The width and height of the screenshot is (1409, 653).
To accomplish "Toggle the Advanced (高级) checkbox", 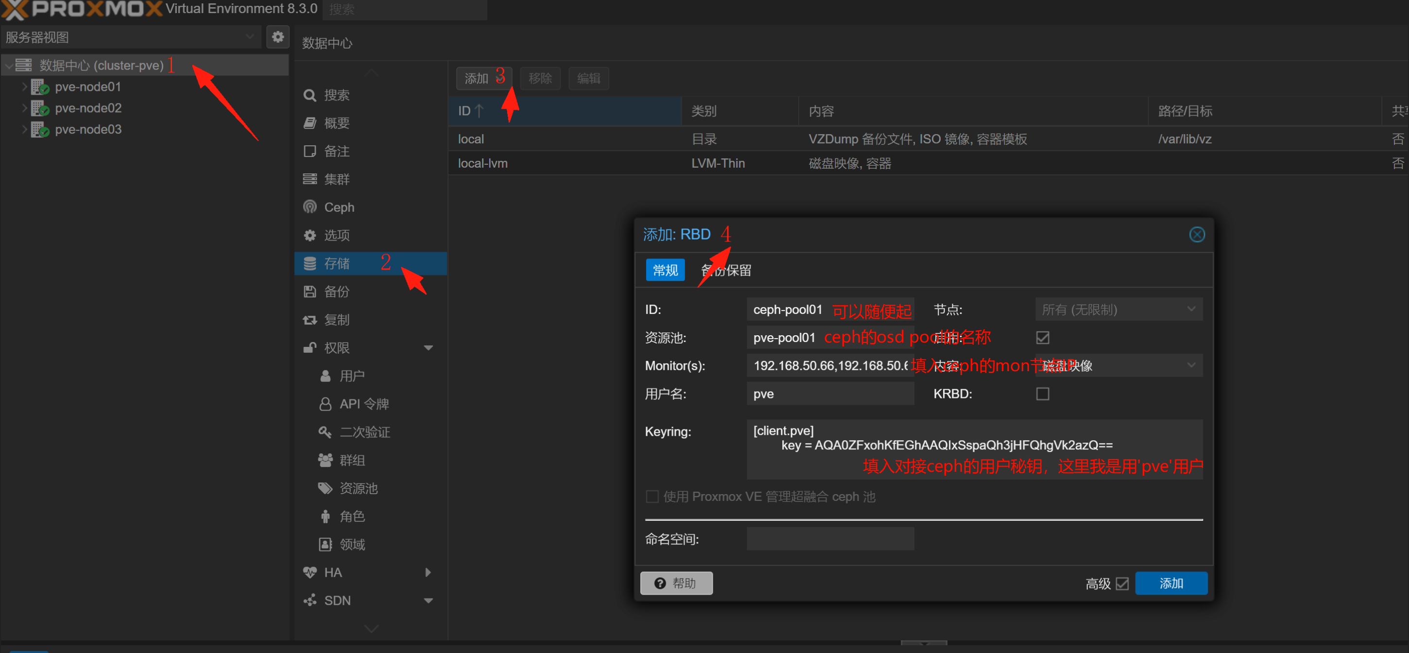I will tap(1122, 584).
